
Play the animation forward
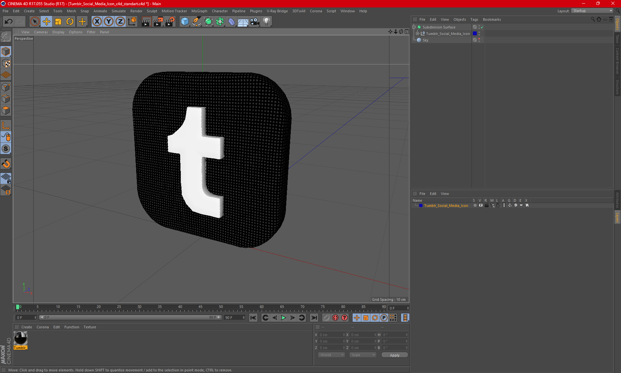(x=283, y=318)
